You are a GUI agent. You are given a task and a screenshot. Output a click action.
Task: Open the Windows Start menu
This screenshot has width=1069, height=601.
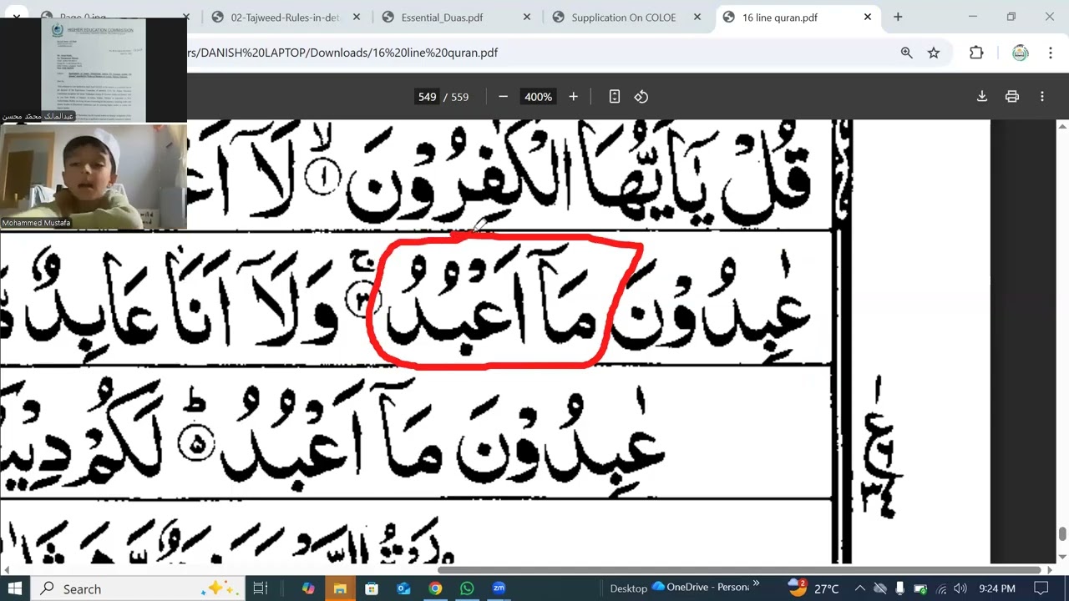pos(14,588)
